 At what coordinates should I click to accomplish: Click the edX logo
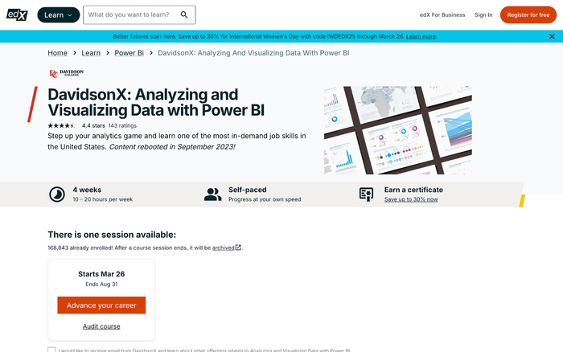click(17, 14)
